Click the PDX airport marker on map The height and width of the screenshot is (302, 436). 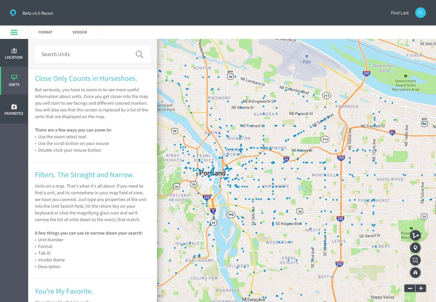click(307, 59)
